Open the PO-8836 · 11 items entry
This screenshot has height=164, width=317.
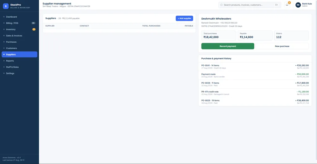255,84
